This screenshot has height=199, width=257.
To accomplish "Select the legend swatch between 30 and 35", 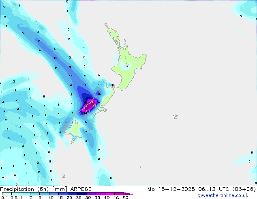I will pyautogui.click(x=91, y=194).
